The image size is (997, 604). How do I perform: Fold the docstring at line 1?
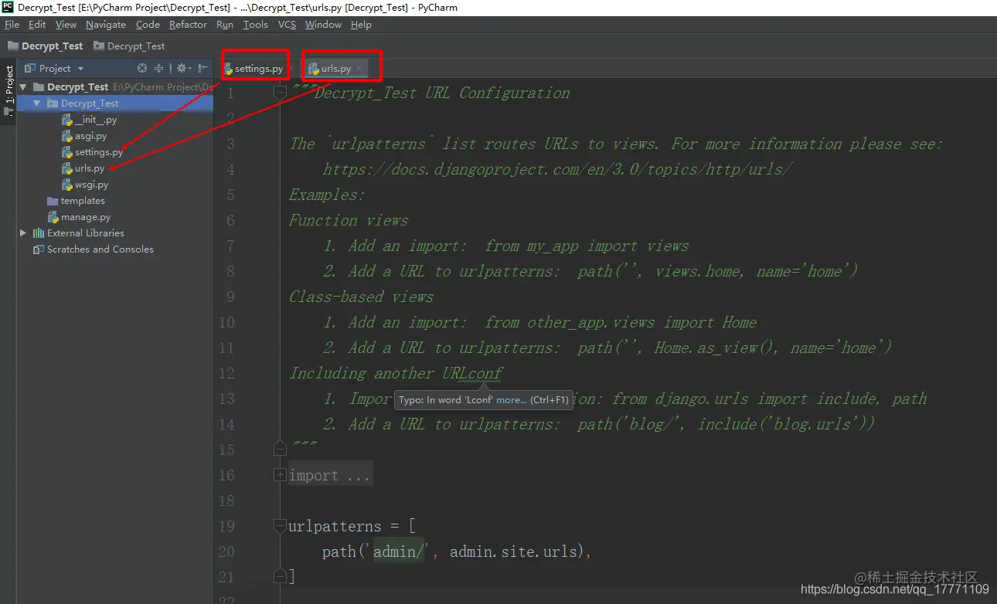[x=281, y=93]
